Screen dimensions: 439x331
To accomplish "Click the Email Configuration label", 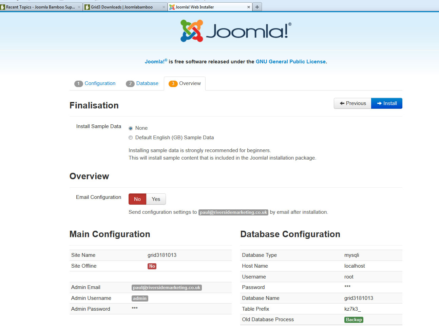I will [98, 197].
